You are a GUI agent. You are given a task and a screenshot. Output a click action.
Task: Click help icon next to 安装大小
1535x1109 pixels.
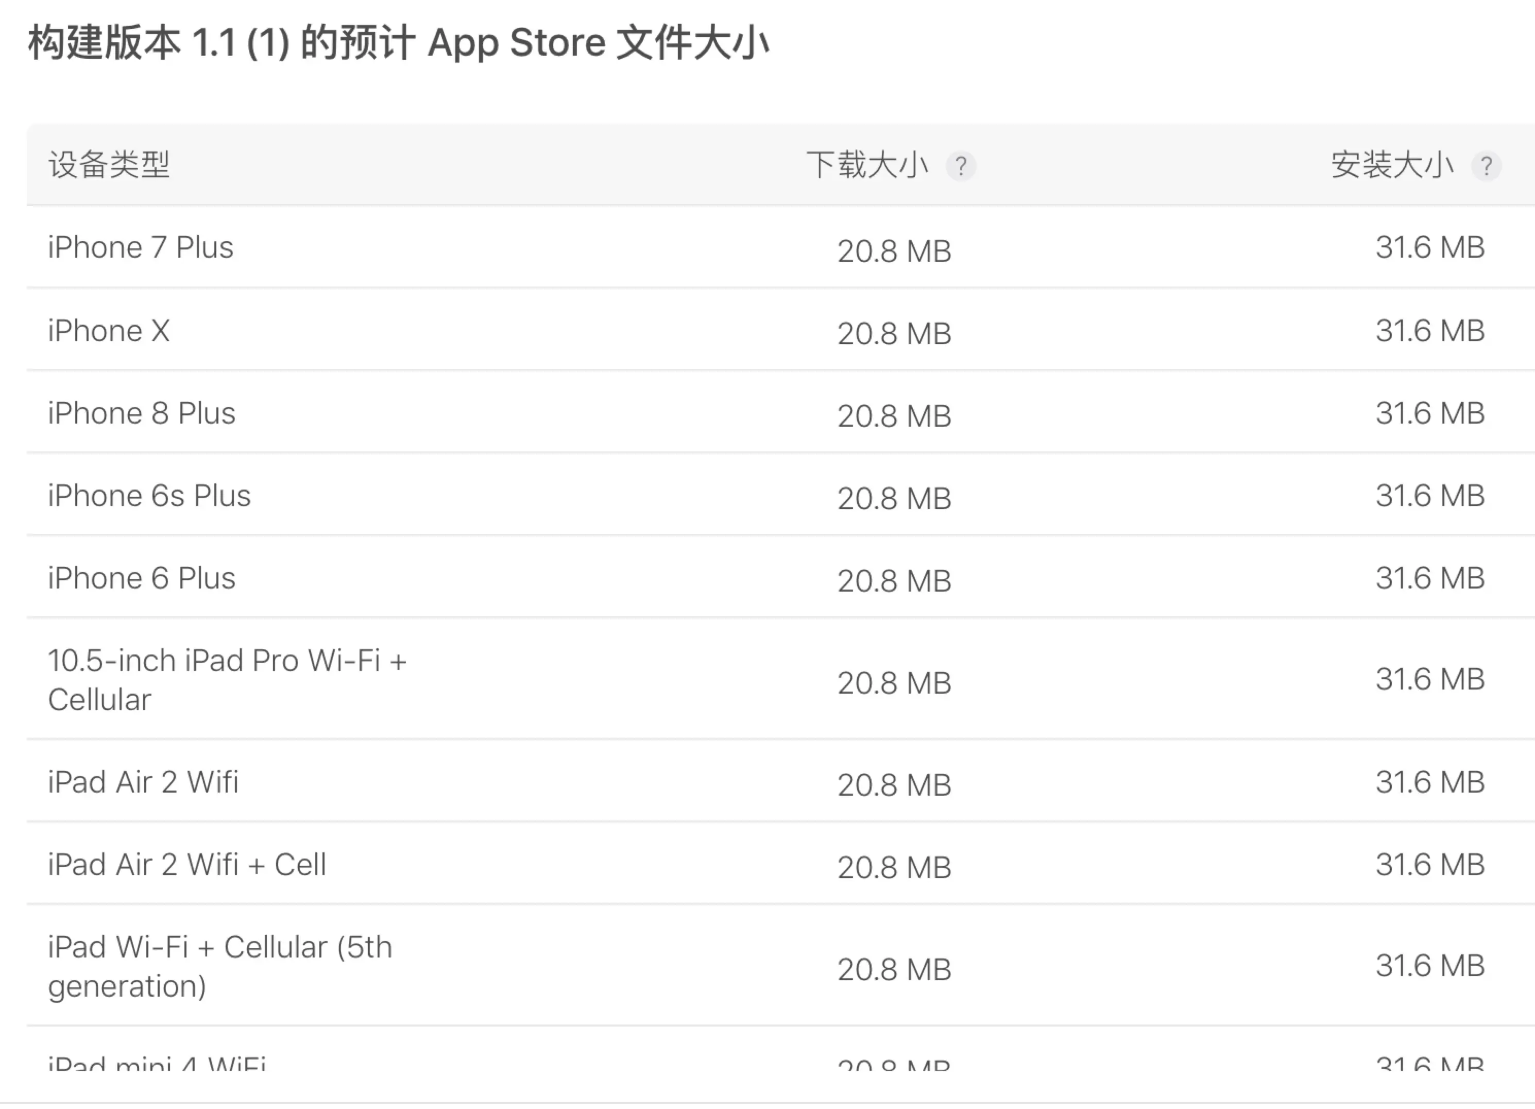pos(1486,166)
